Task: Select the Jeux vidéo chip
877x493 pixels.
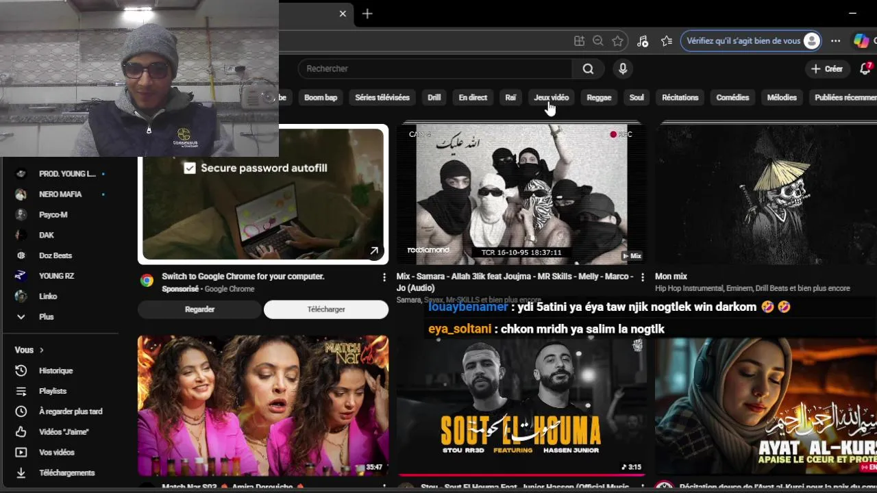Action: point(552,97)
